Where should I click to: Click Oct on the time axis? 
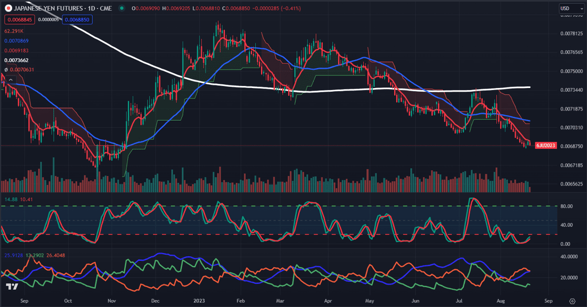[x=68, y=301]
